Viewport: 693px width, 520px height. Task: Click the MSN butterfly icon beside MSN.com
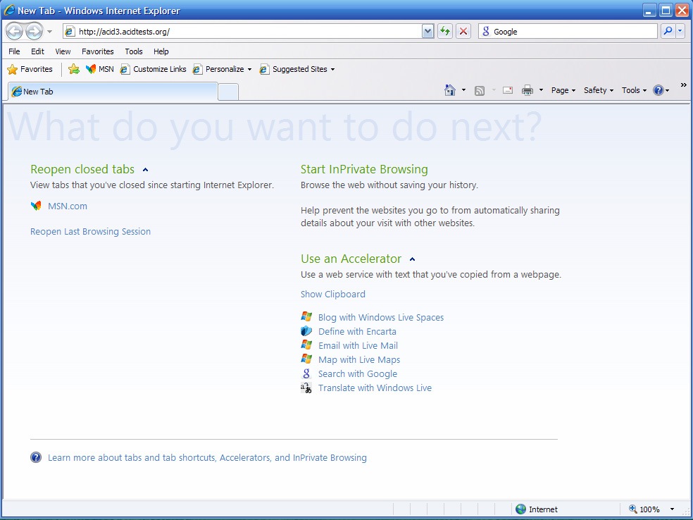coord(36,206)
